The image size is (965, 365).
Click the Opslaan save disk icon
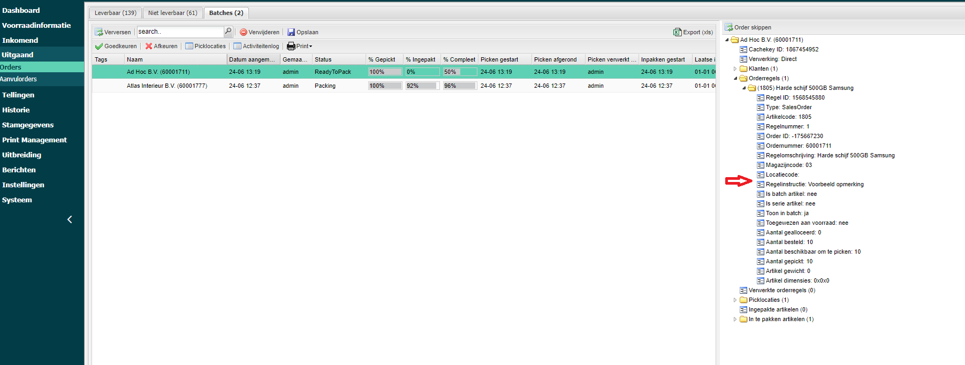291,32
